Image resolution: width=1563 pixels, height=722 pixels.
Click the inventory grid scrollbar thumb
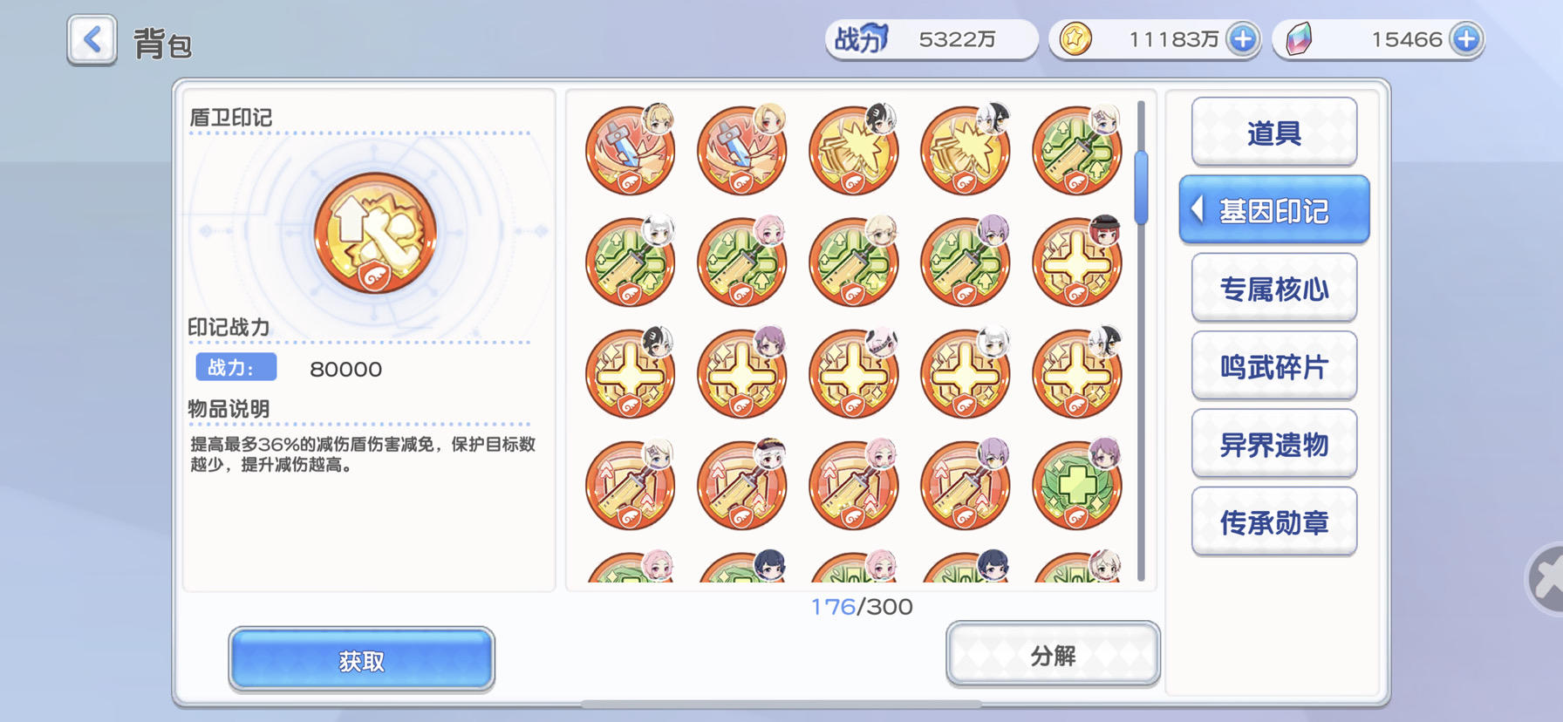click(1141, 187)
